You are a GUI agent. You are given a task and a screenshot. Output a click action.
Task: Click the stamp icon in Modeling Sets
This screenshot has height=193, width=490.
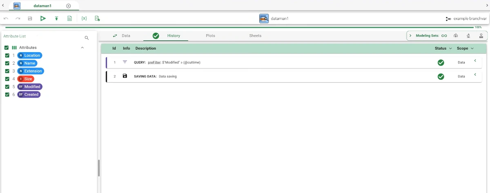click(481, 36)
